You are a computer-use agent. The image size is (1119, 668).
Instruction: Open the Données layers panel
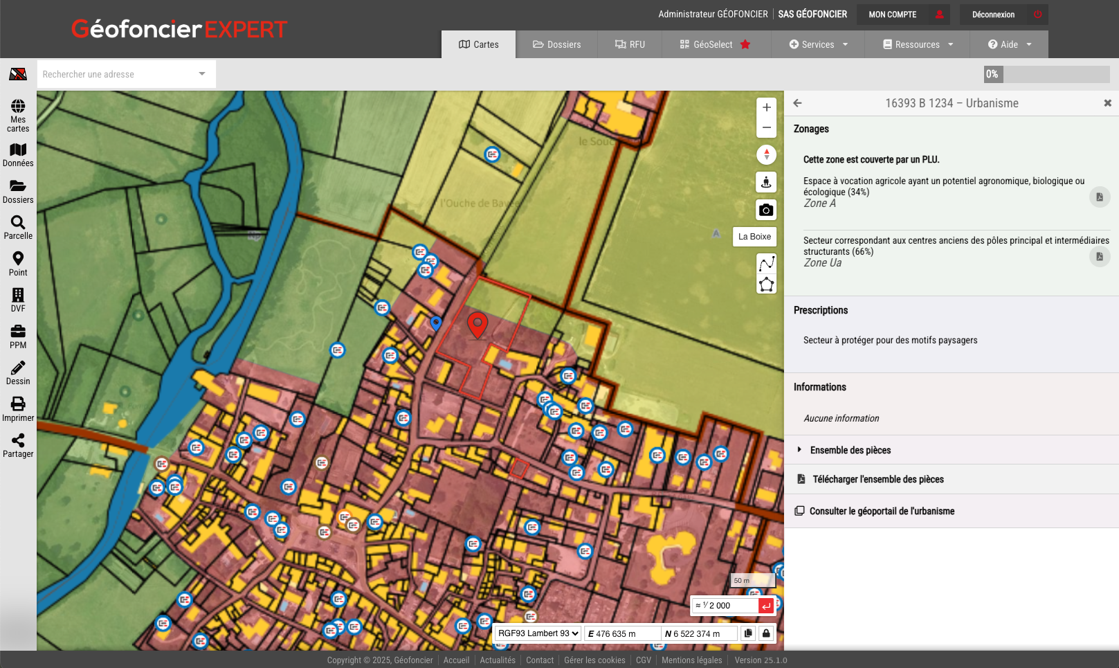pos(18,150)
